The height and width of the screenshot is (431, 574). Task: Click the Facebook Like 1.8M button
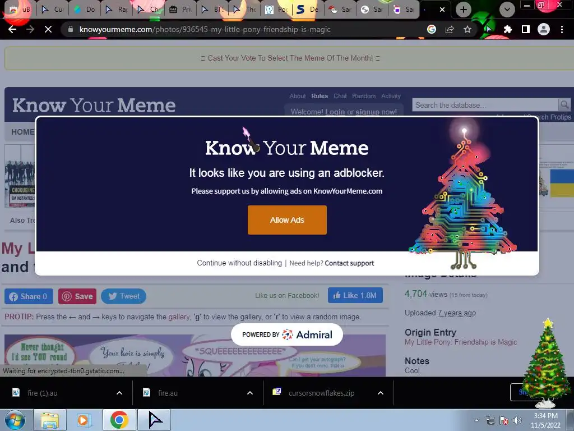click(x=355, y=295)
